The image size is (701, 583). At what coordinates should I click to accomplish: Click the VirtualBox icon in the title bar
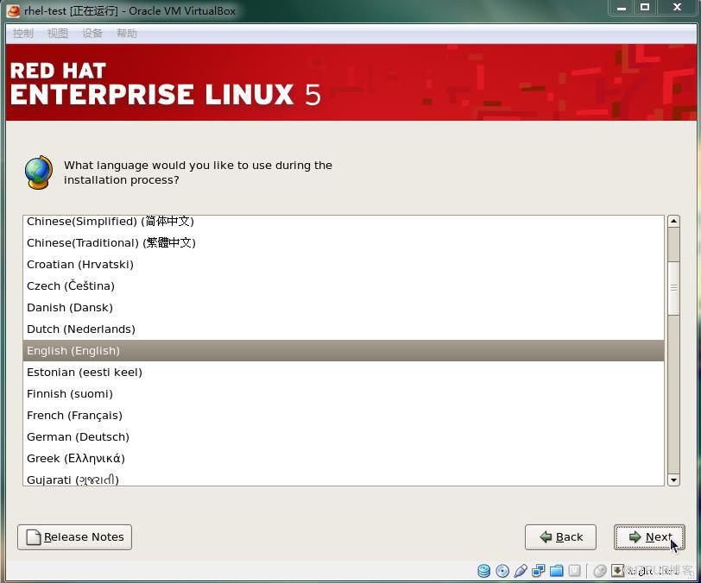tap(14, 10)
